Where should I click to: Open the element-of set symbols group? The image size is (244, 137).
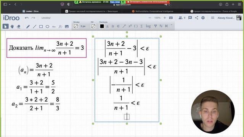[x=118, y=26]
